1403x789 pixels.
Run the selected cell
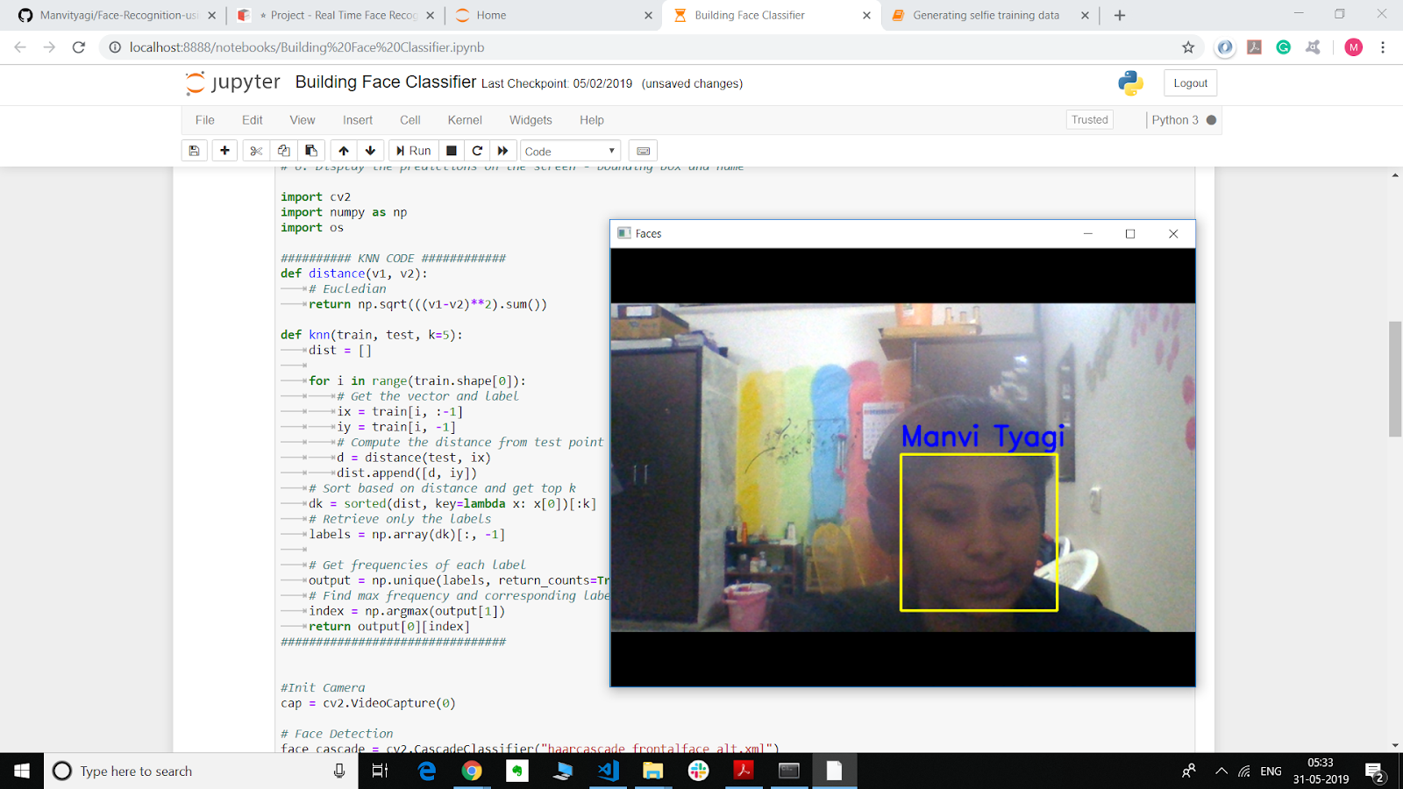[412, 150]
